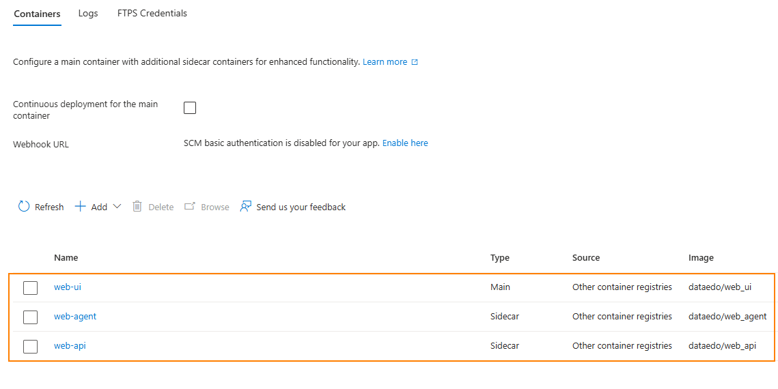Switch to the Logs tab

click(88, 14)
